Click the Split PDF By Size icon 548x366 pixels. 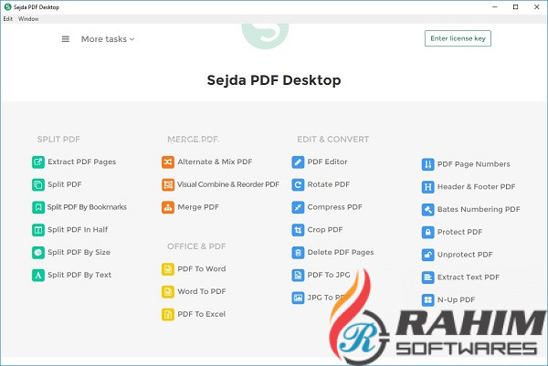pyautogui.click(x=38, y=253)
